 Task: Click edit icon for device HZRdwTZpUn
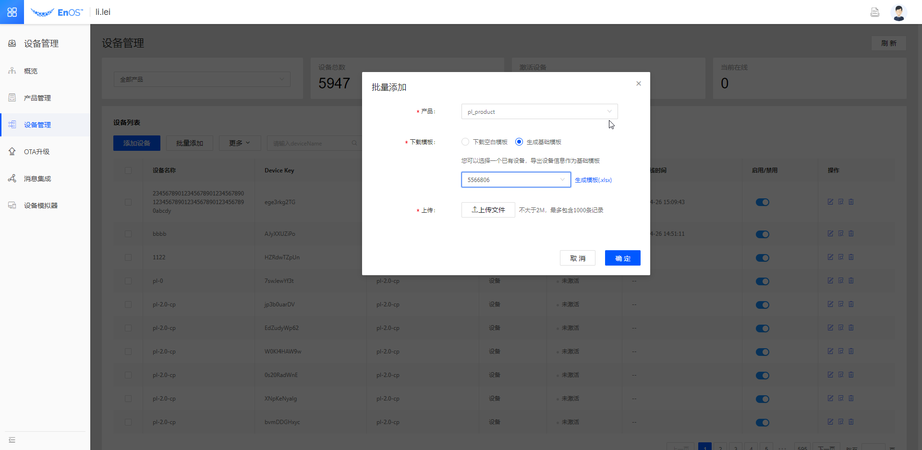pyautogui.click(x=830, y=257)
